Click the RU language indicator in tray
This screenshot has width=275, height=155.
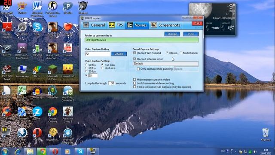click(223, 151)
